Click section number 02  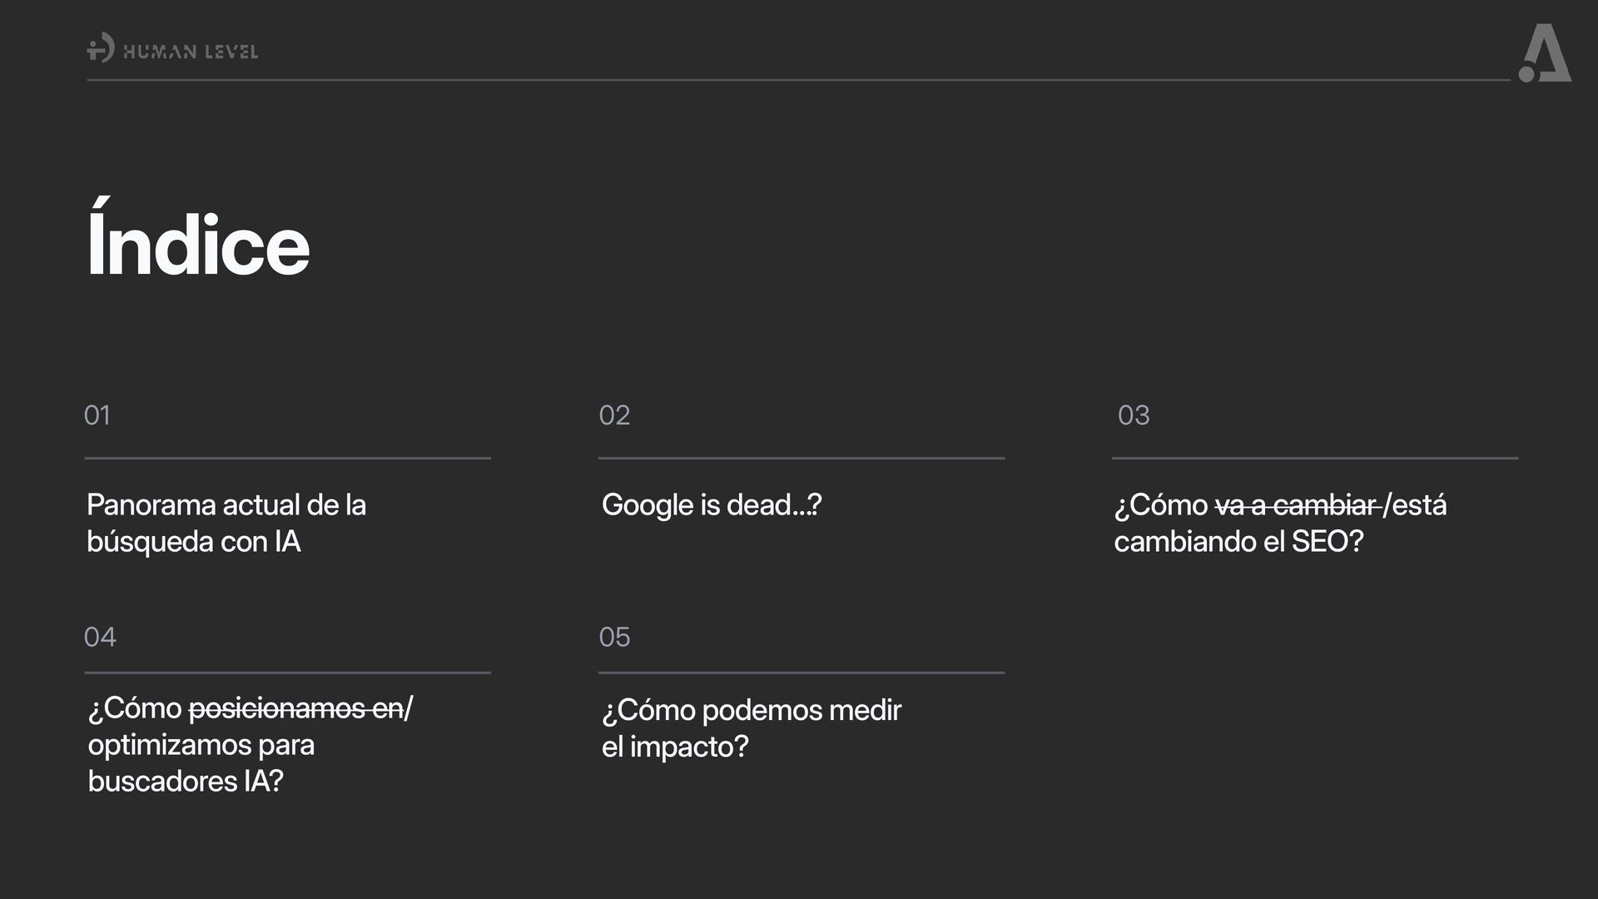pos(614,415)
